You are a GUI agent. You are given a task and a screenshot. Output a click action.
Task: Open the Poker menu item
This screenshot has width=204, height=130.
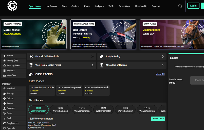coord(87,6)
